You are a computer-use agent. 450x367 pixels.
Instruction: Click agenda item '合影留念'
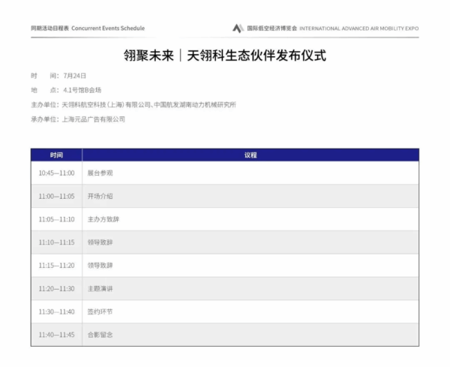click(x=100, y=335)
